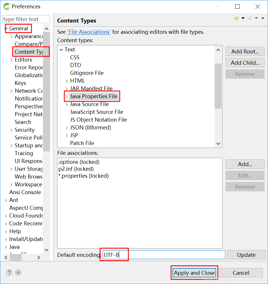Click the Add Child... button
The width and height of the screenshot is (268, 284).
pos(245,63)
